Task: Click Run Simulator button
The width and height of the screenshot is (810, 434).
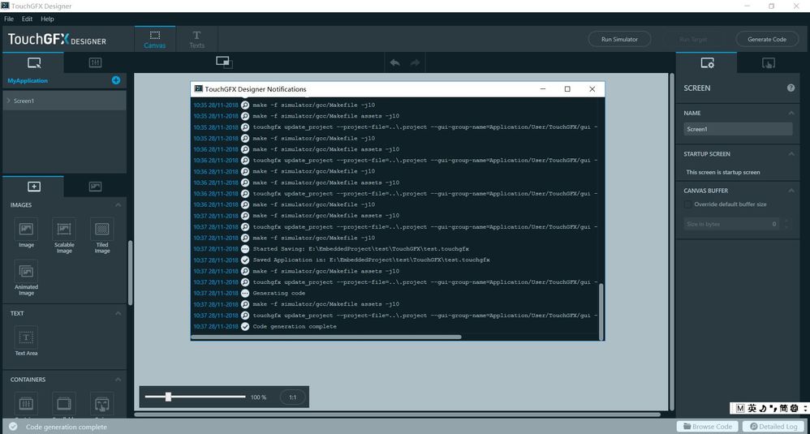Action: coord(619,39)
